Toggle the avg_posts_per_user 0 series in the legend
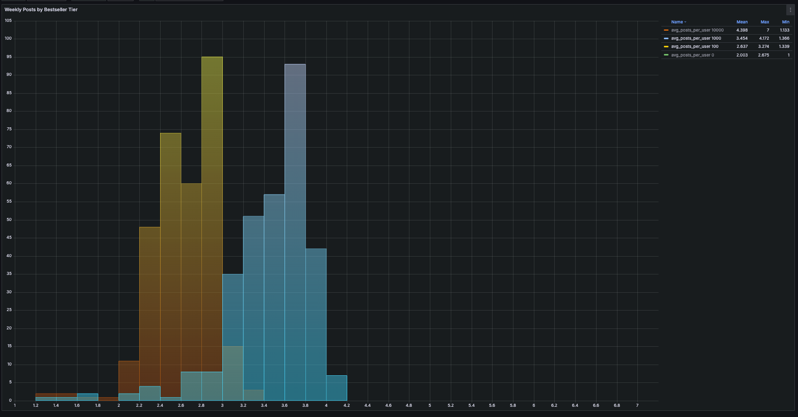The width and height of the screenshot is (798, 417). 692,54
